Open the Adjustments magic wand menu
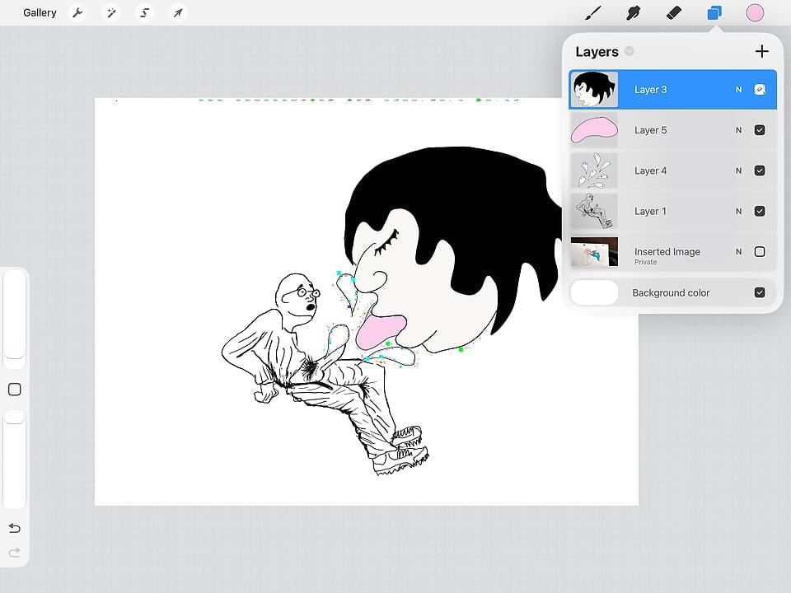The width and height of the screenshot is (791, 593). pos(110,12)
